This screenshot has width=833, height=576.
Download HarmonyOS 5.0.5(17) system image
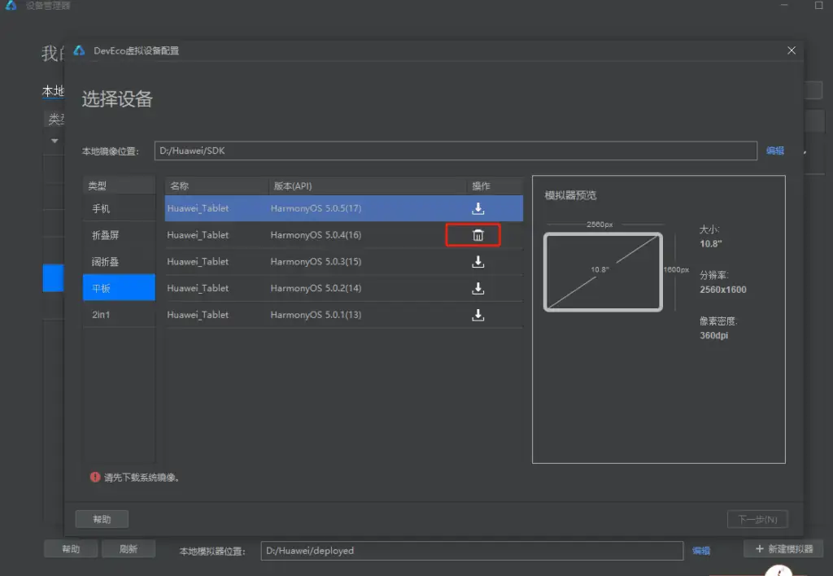coord(478,208)
